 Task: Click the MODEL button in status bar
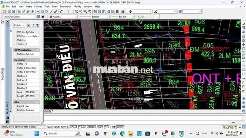[x=120, y=127]
